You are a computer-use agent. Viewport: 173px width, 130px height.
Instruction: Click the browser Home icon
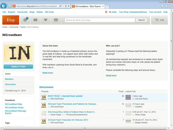click(162, 6)
